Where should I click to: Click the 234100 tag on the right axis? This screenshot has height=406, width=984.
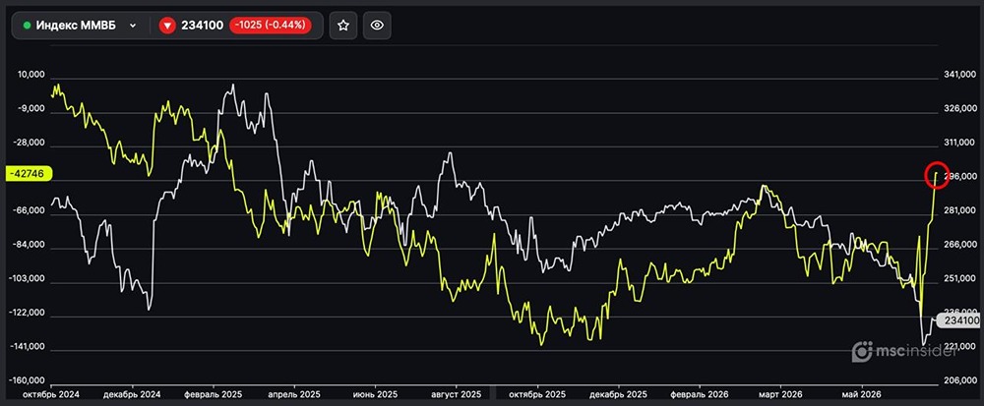960,319
